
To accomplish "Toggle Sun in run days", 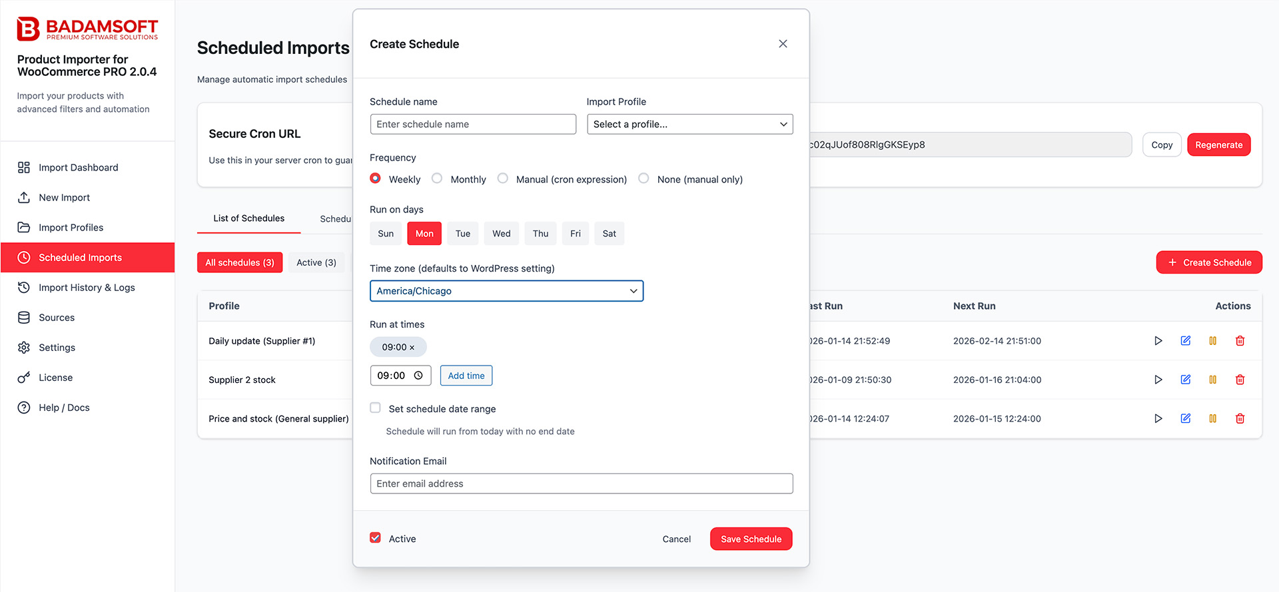I will coord(386,234).
